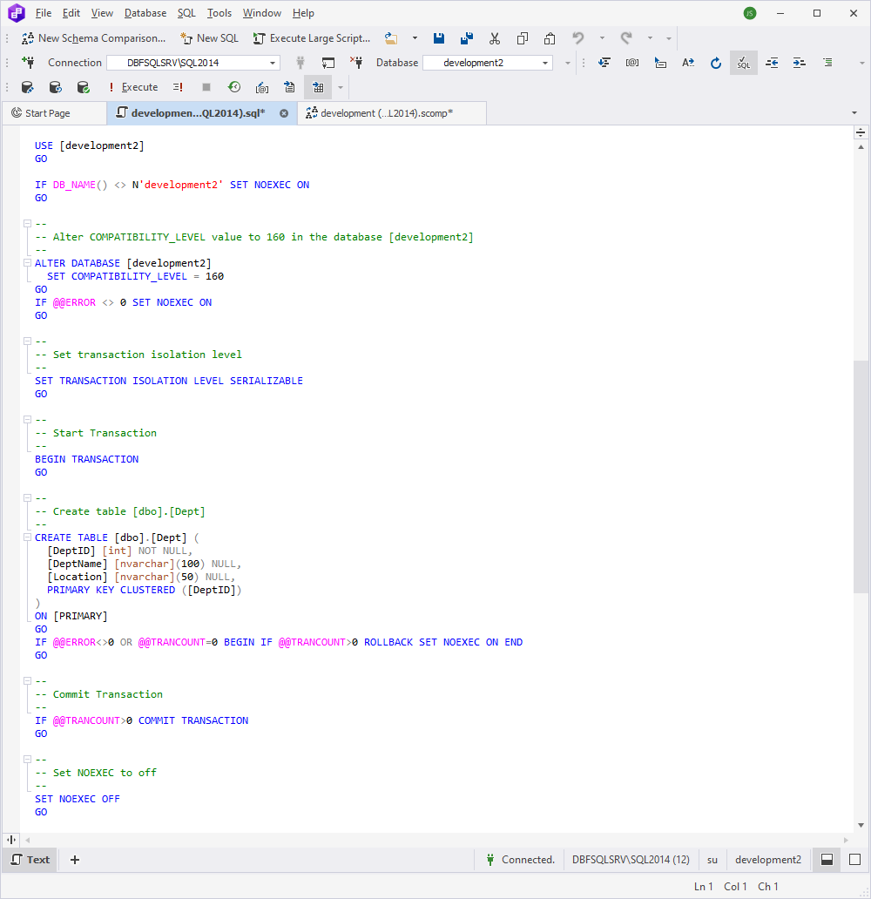
Task: Click the database icon with pencil
Action: [27, 87]
